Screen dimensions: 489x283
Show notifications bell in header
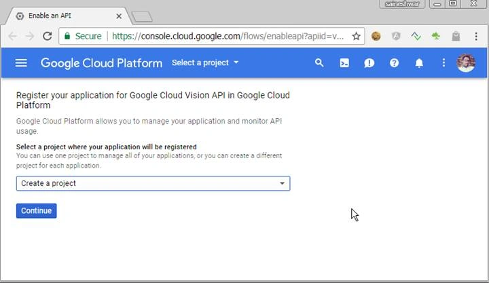point(419,63)
